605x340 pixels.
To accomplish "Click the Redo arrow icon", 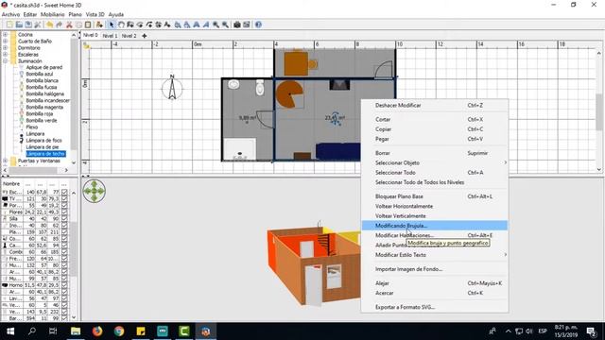I will pos(59,25).
